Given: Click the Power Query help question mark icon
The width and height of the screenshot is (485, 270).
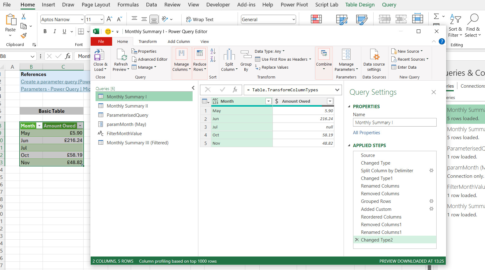Looking at the screenshot, I should point(442,41).
